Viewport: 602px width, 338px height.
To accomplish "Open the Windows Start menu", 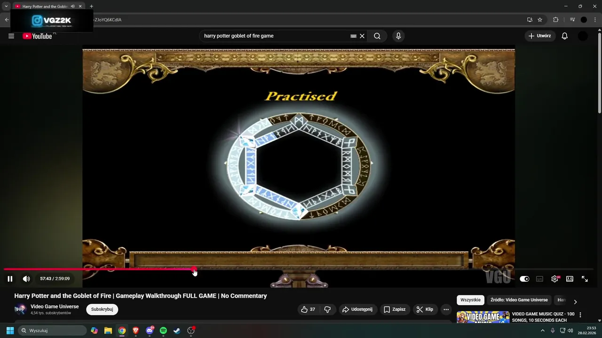I will point(10,330).
